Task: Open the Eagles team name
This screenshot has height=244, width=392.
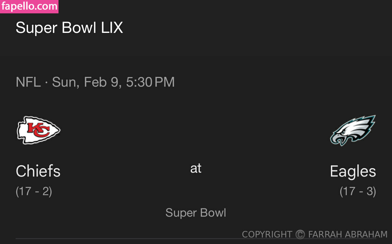Action: pyautogui.click(x=353, y=171)
